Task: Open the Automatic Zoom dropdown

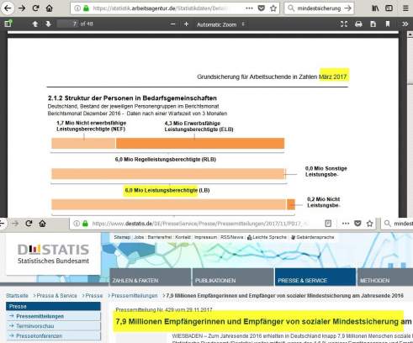Action: [x=220, y=24]
